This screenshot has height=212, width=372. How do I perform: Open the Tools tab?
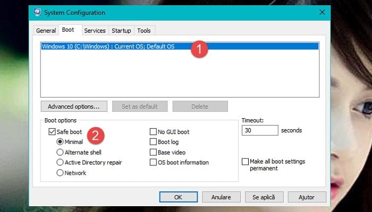pos(144,31)
